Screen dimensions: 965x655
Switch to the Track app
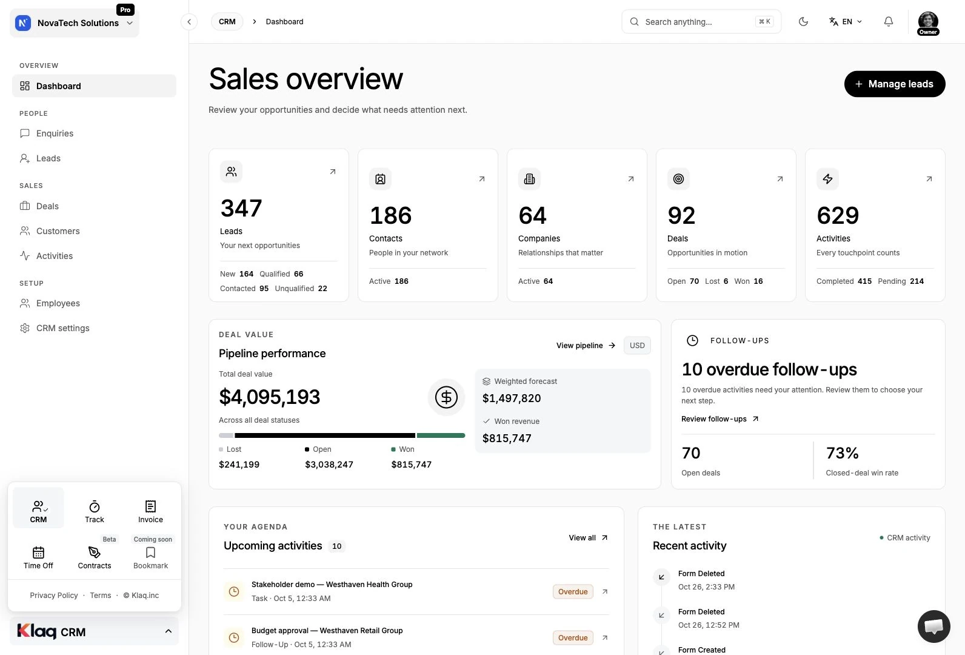point(95,511)
